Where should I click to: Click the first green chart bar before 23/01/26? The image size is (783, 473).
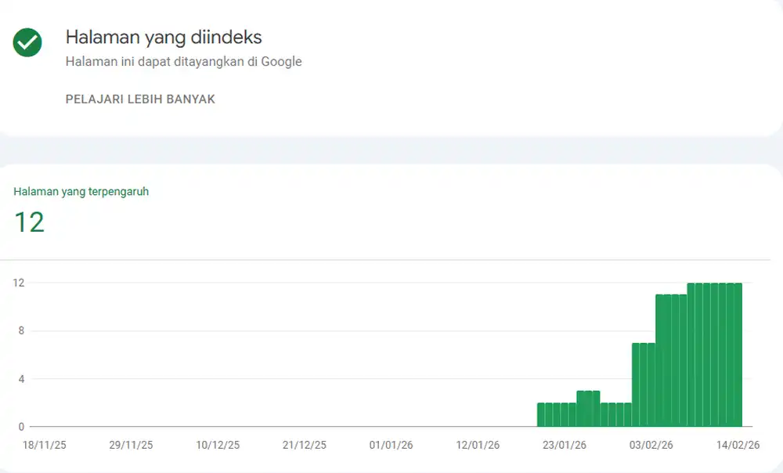pyautogui.click(x=541, y=414)
